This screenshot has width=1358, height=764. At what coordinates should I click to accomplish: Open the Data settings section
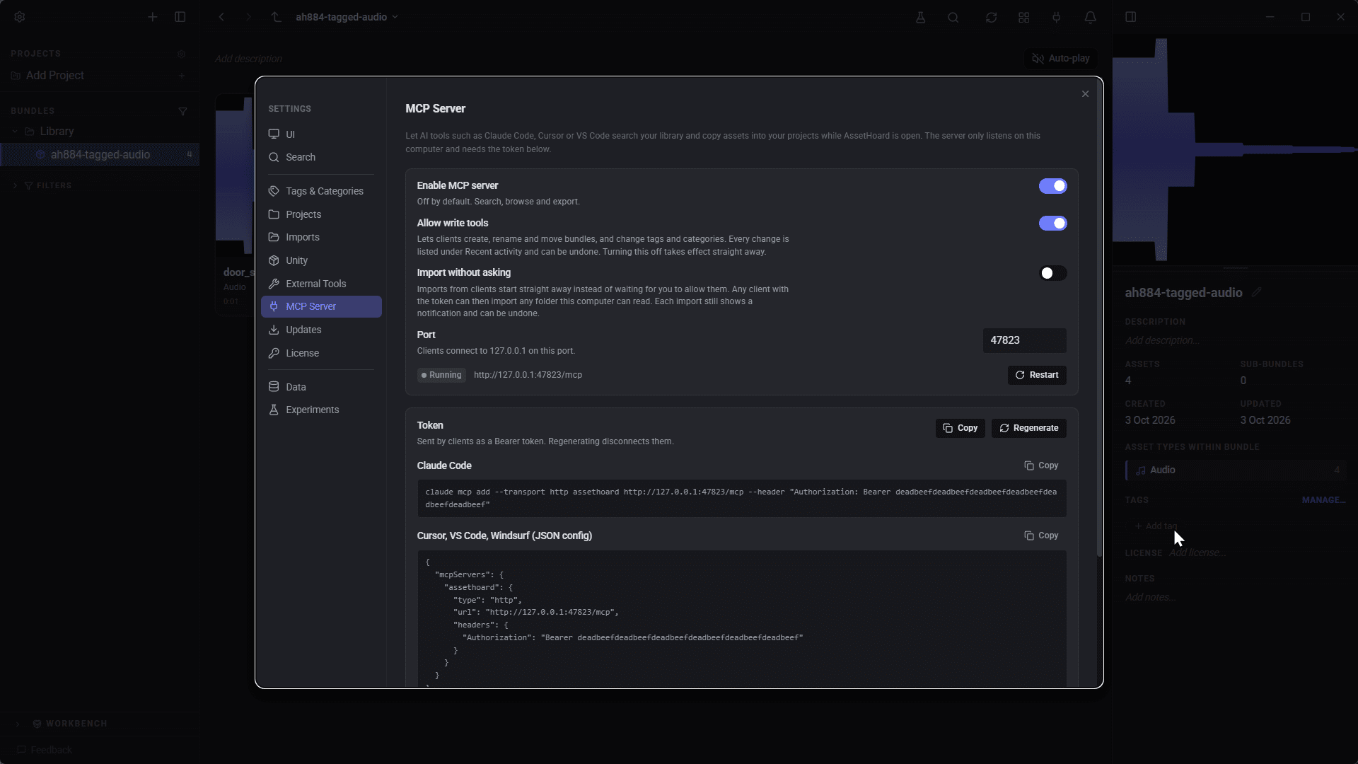pyautogui.click(x=321, y=387)
